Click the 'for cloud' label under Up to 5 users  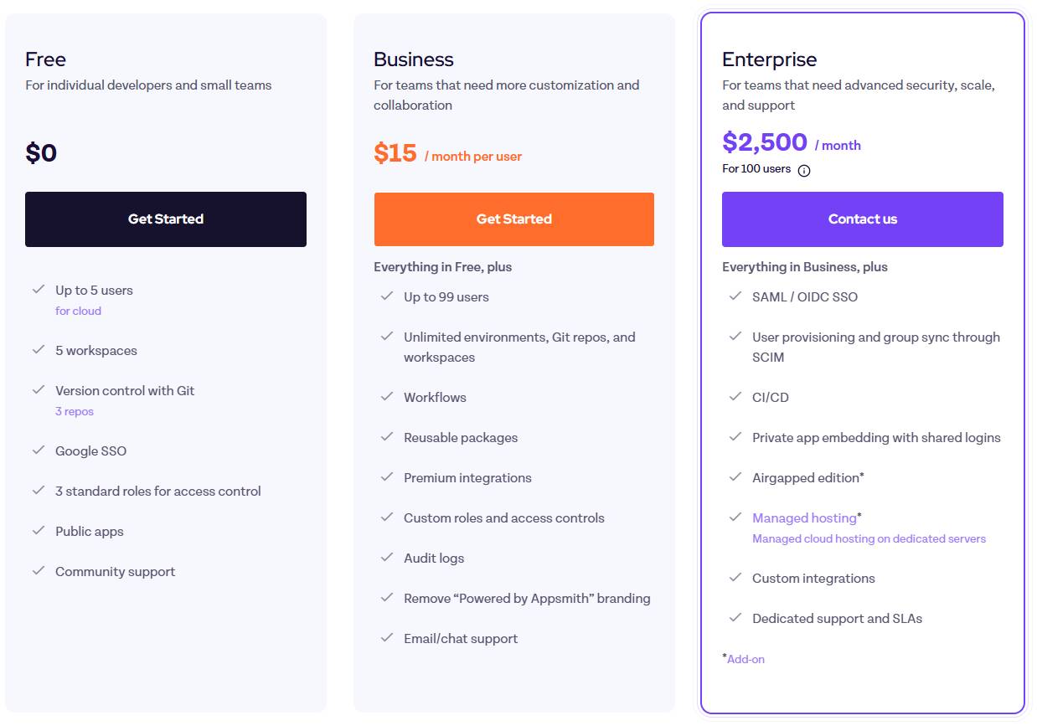click(x=78, y=310)
